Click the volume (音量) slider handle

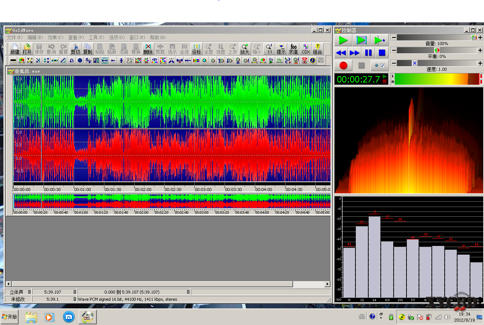tap(474, 37)
